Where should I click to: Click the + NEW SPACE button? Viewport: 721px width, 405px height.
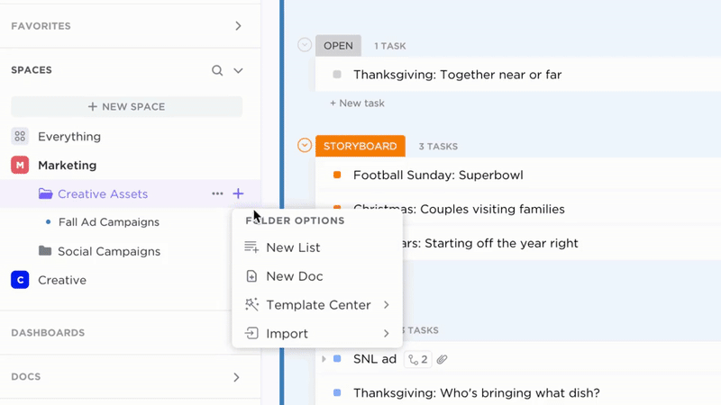point(126,106)
